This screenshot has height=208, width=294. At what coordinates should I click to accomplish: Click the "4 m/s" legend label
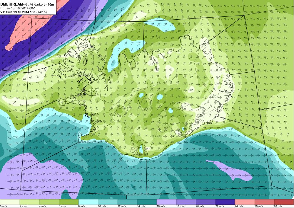pyautogui.click(x=43, y=206)
